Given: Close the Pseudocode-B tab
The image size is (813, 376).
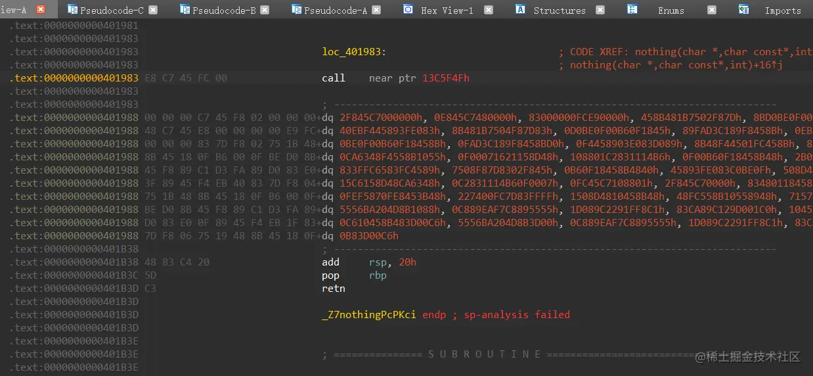Looking at the screenshot, I should [x=265, y=10].
